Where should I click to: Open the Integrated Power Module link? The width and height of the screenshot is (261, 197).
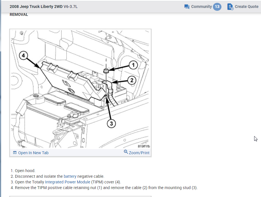[x=67, y=182]
